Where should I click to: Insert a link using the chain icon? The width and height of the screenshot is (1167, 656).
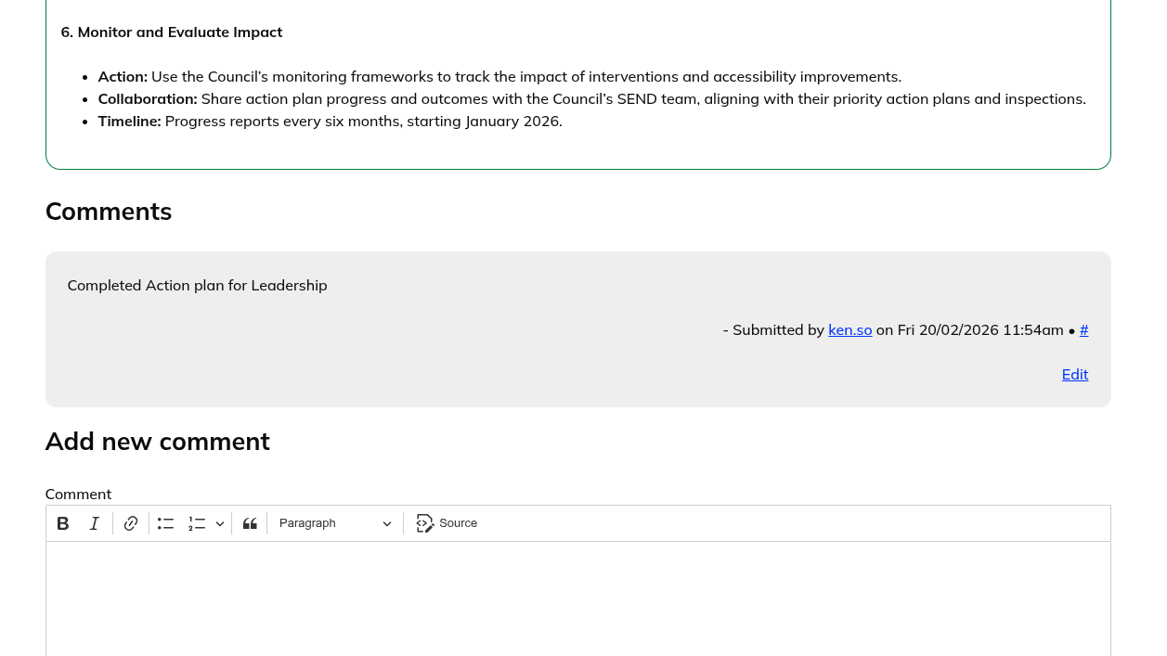coord(131,522)
